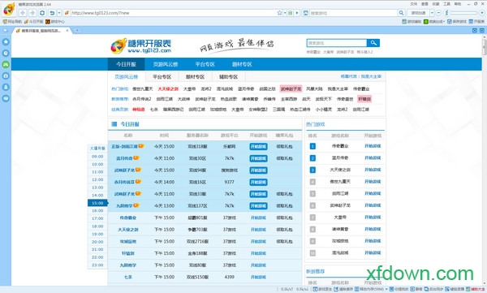Image resolution: width=487 pixels, height=293 pixels.
Task: Click the 保存游戏 toolbar button
Action: (x=457, y=21)
